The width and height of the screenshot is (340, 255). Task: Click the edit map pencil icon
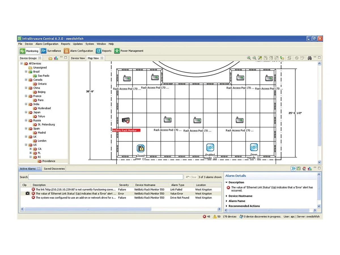(x=260, y=58)
